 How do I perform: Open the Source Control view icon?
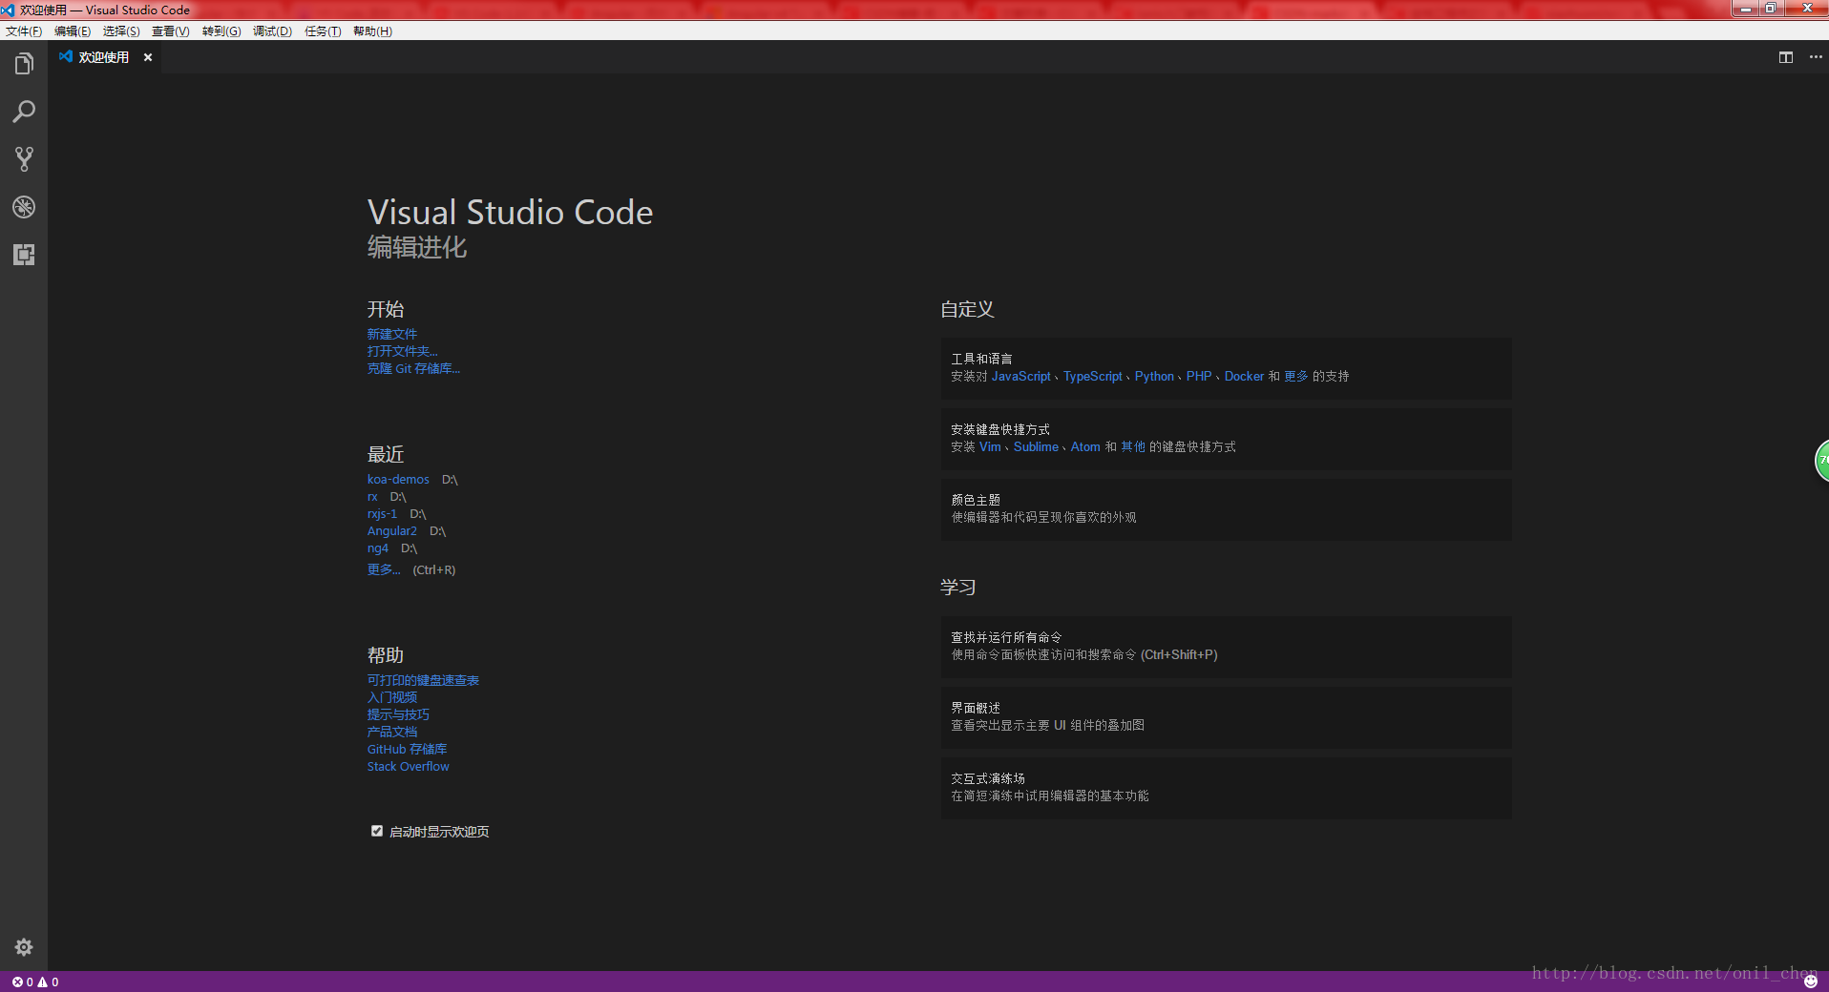point(24,159)
